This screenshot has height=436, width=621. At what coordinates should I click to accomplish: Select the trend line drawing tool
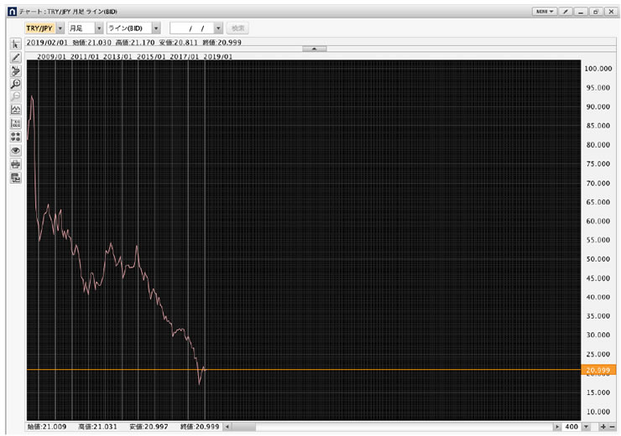[15, 58]
